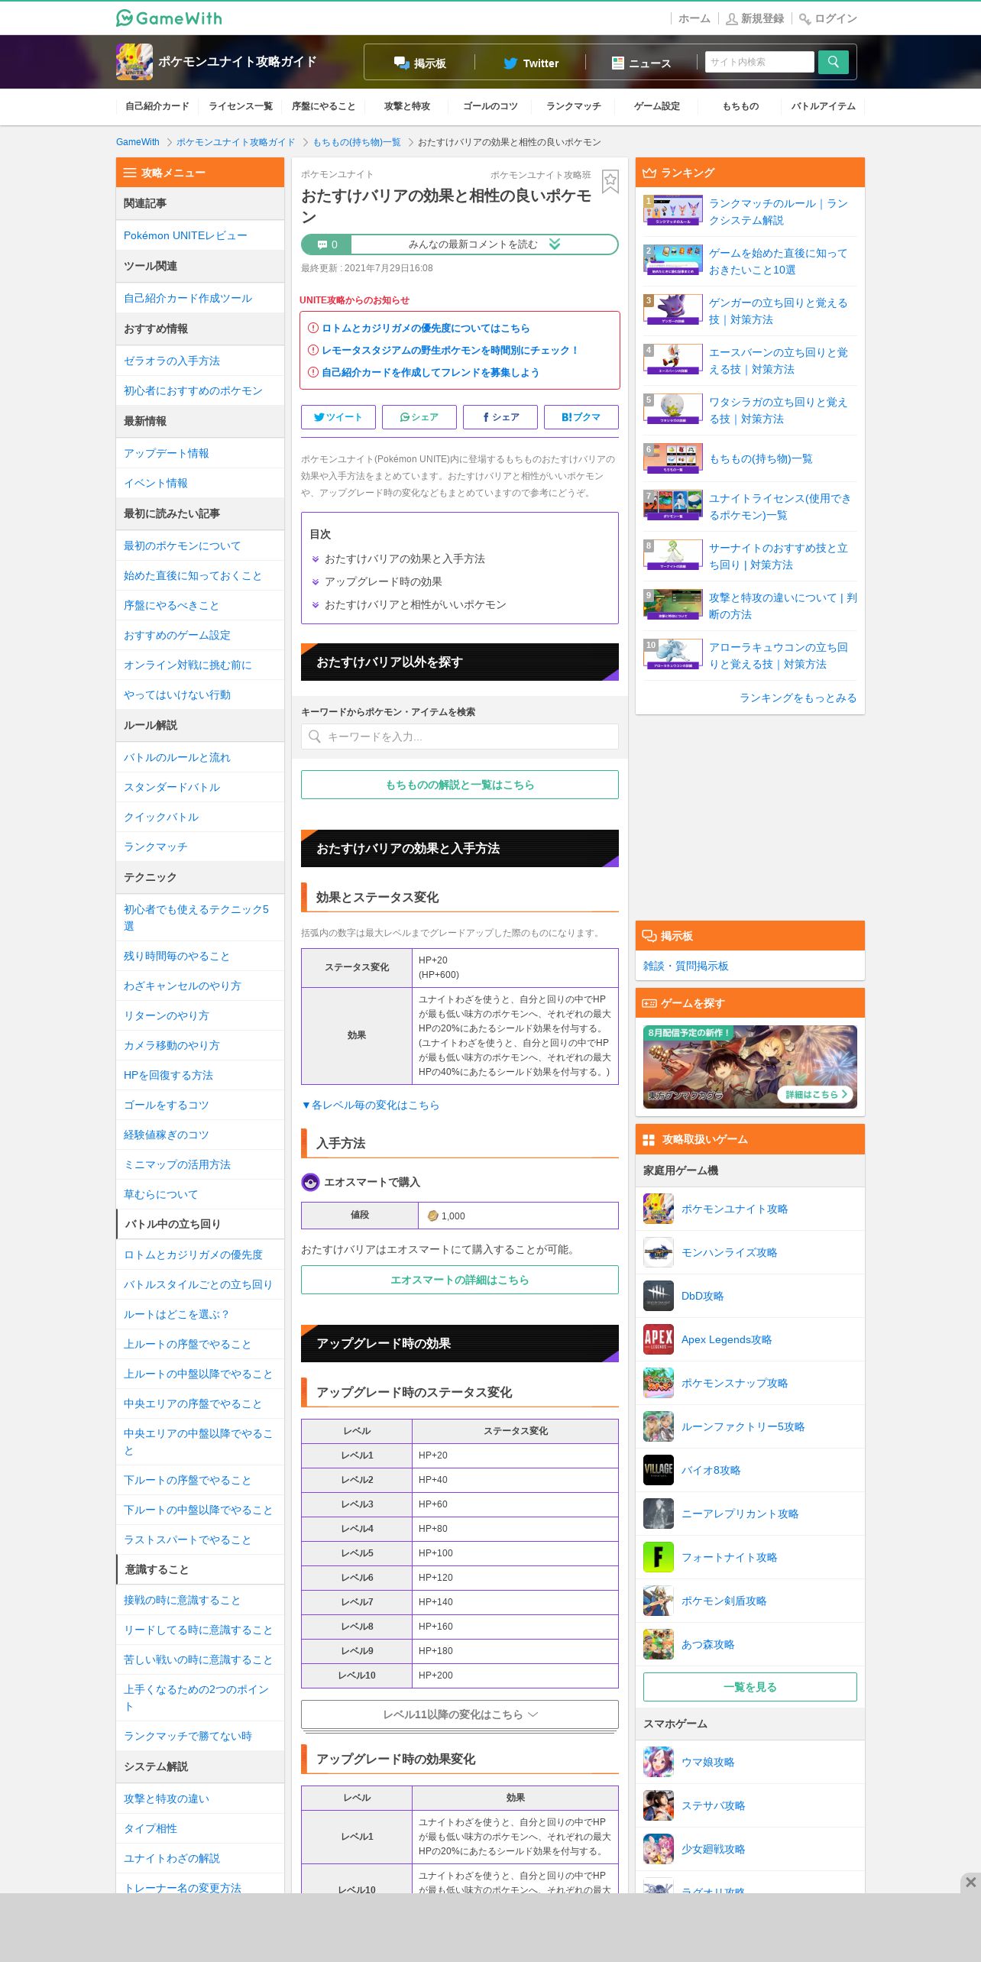Click the Facebook シェア button
Viewport: 981px width, 1962px height.
500,417
